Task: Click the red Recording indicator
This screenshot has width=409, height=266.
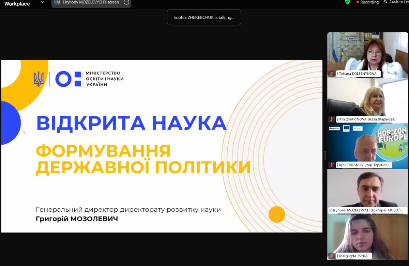Action: [x=367, y=2]
